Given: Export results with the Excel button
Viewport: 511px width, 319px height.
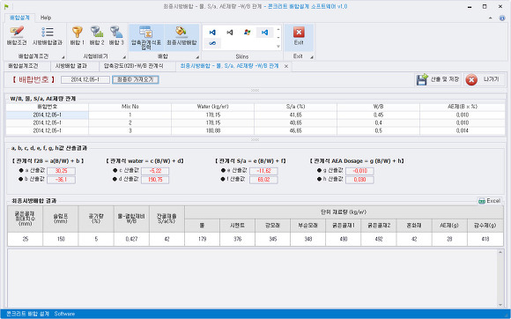Looking at the screenshot, I should [489, 201].
